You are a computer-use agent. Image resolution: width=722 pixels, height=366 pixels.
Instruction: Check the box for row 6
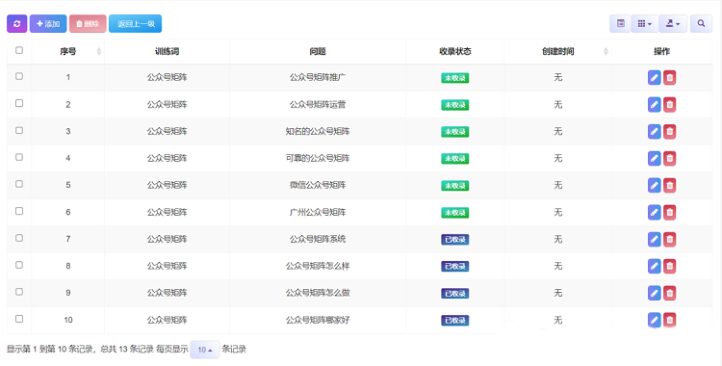pyautogui.click(x=19, y=211)
